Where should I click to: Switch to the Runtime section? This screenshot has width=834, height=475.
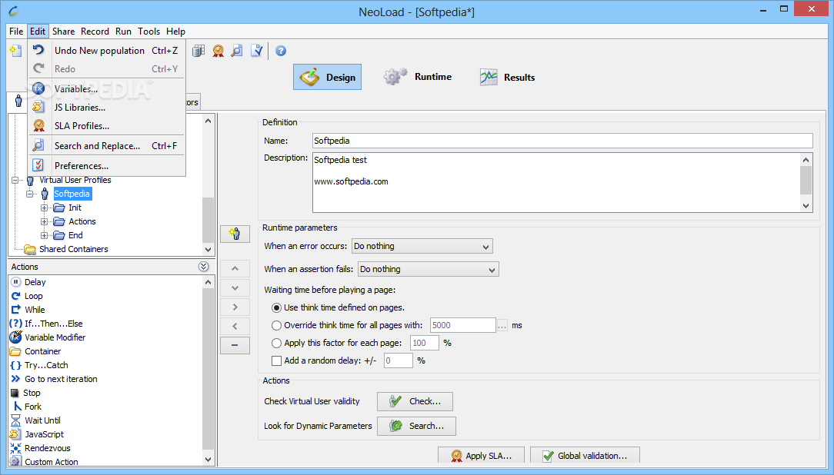pos(418,77)
